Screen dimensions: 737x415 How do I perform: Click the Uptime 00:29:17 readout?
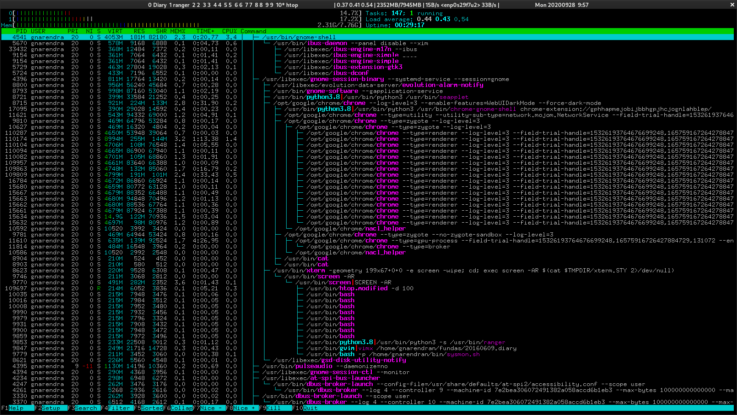[x=395, y=25]
